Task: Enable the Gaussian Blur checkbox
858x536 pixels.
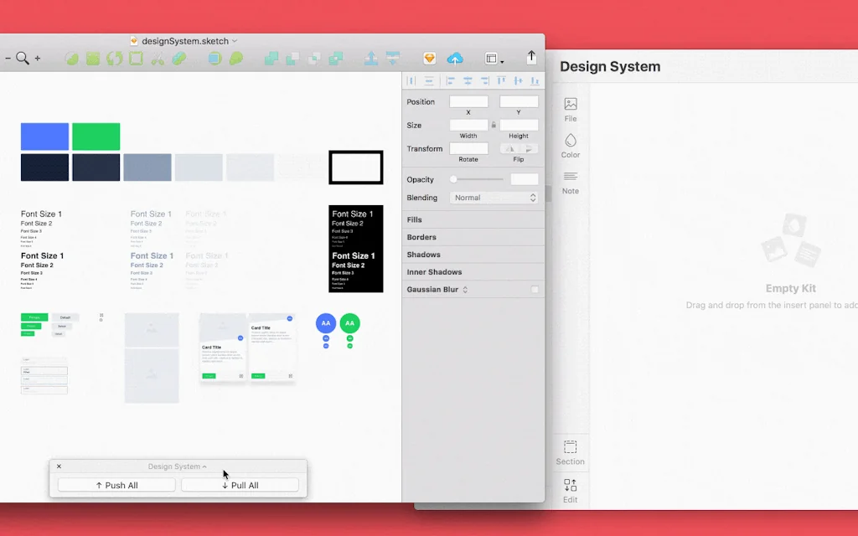Action: pos(535,290)
